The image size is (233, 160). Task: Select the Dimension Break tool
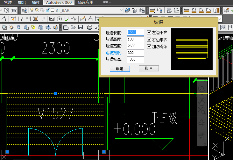(x=43, y=19)
